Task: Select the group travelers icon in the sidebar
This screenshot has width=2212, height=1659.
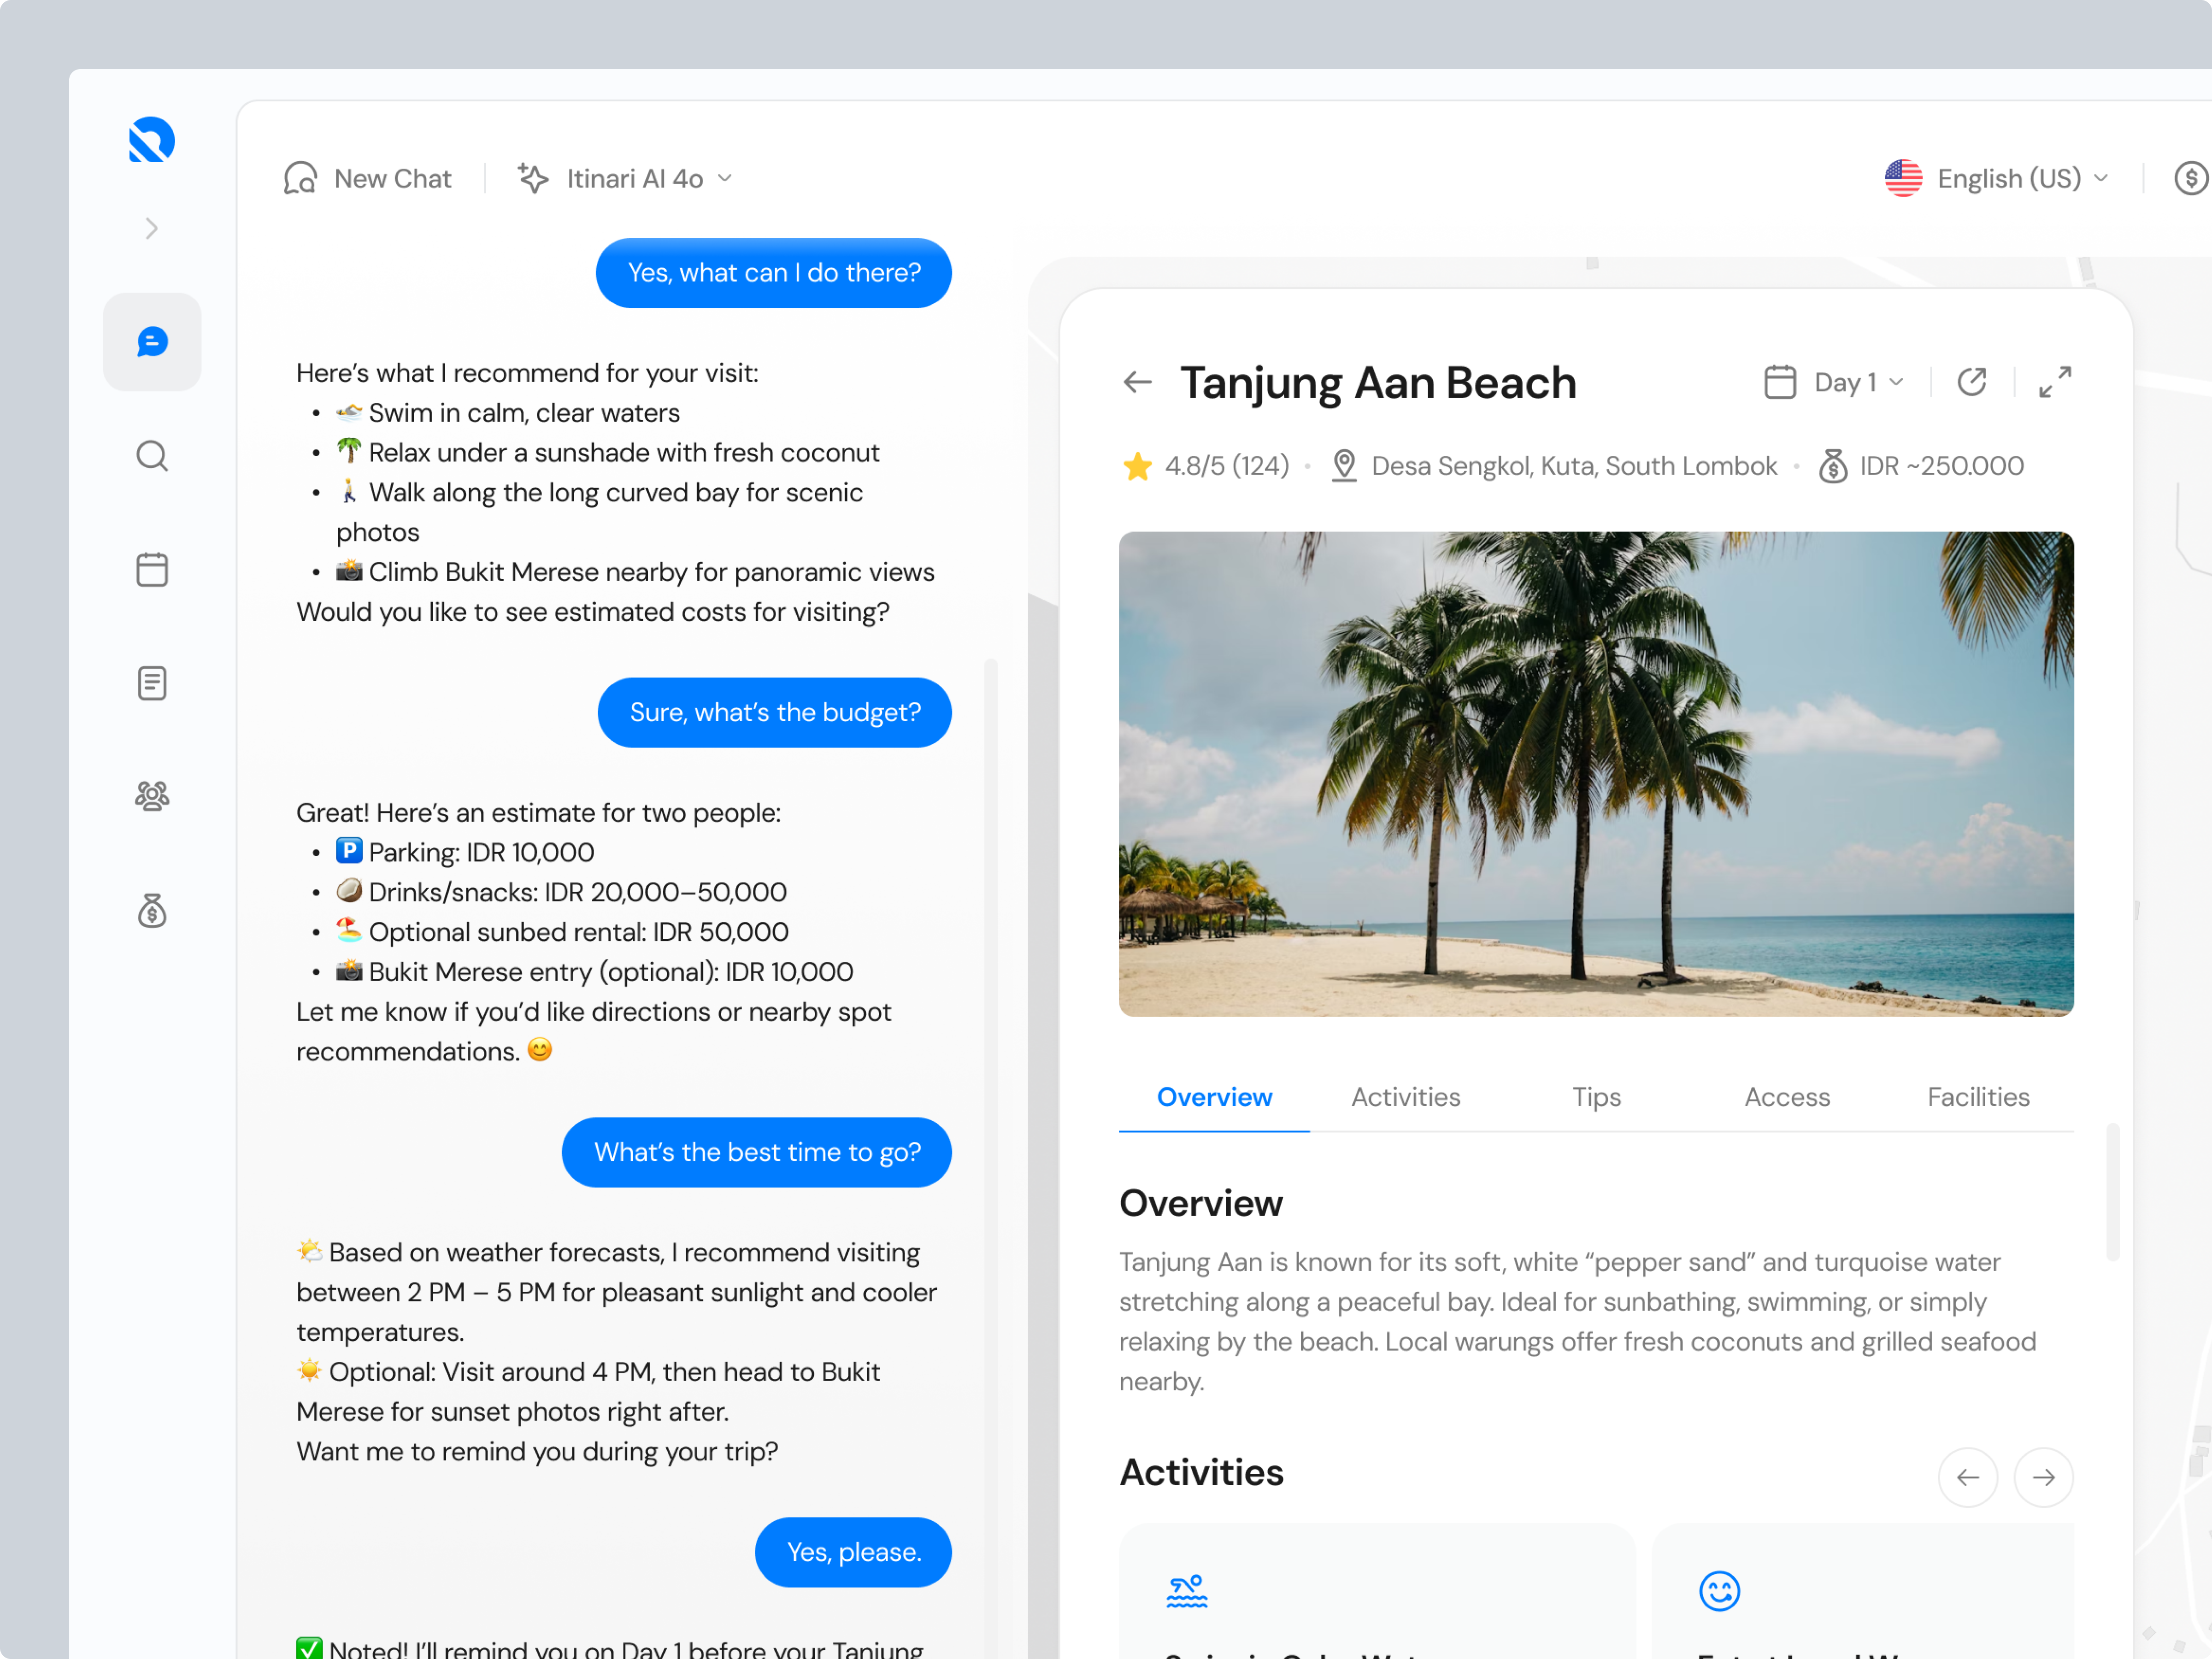Action: click(x=152, y=797)
